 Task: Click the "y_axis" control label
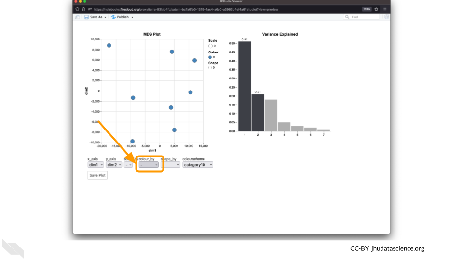(x=111, y=159)
